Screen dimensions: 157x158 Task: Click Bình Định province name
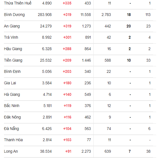[12, 71]
